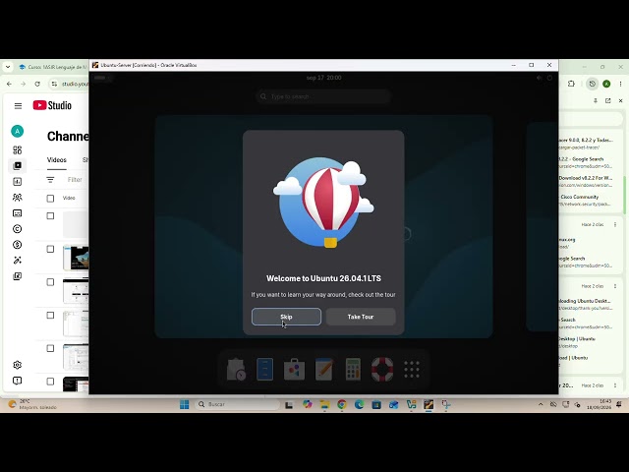Click the Take Tour button
Viewport: 629px width, 472px height.
[361, 317]
